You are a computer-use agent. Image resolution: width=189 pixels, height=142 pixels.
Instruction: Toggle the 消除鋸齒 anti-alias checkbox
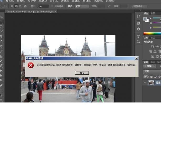(52, 6)
